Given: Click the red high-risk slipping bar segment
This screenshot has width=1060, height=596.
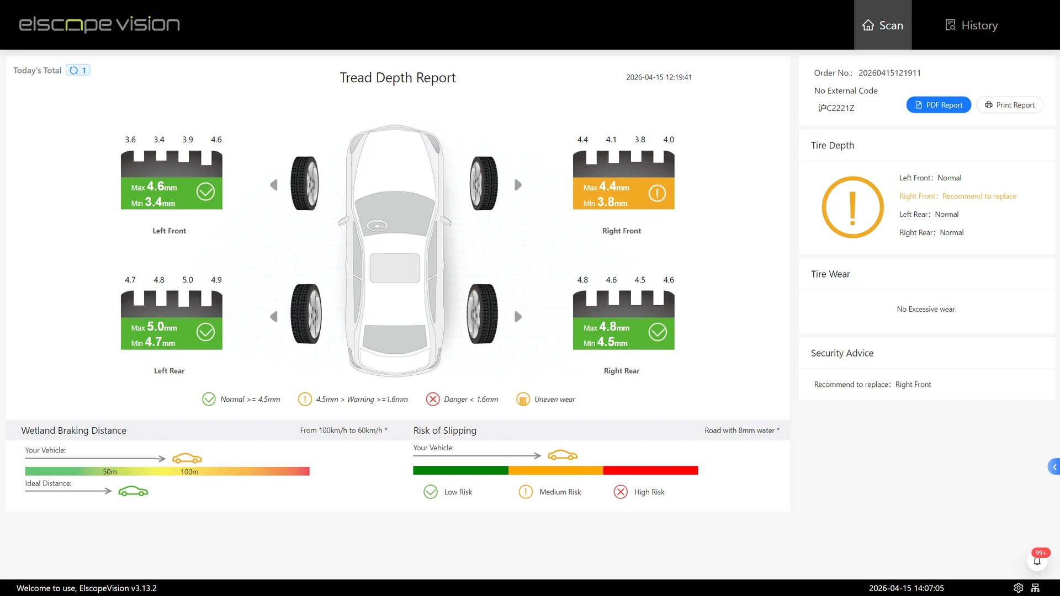Looking at the screenshot, I should pos(650,470).
